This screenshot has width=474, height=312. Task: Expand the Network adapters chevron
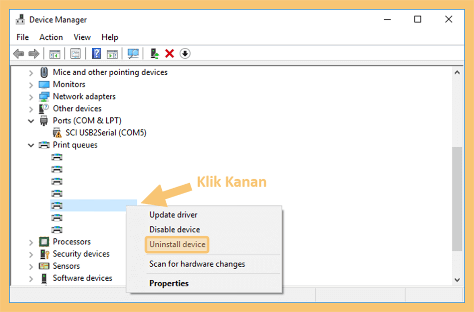(x=31, y=97)
